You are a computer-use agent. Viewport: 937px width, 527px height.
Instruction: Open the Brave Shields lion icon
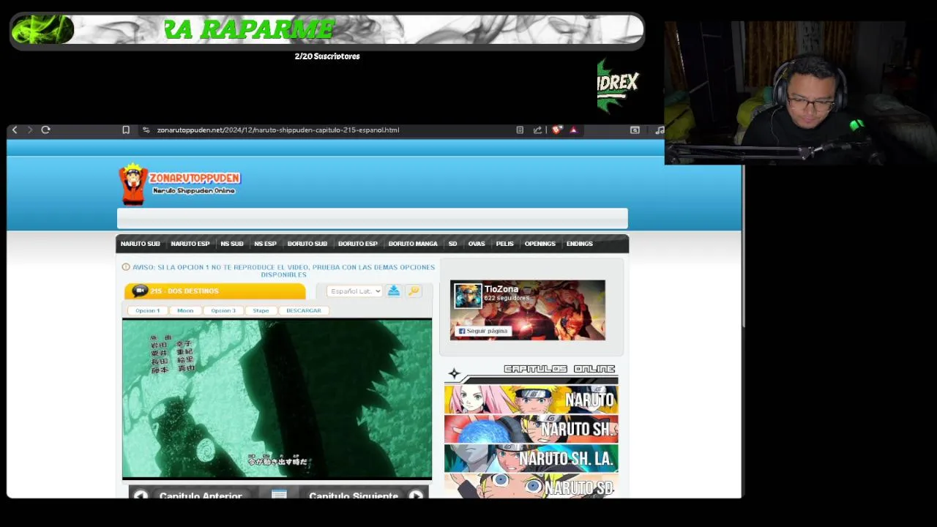coord(556,130)
